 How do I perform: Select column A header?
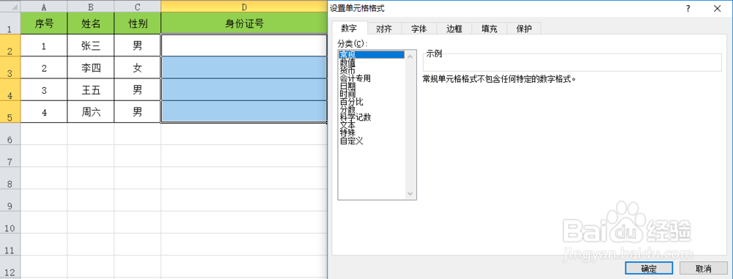44,6
